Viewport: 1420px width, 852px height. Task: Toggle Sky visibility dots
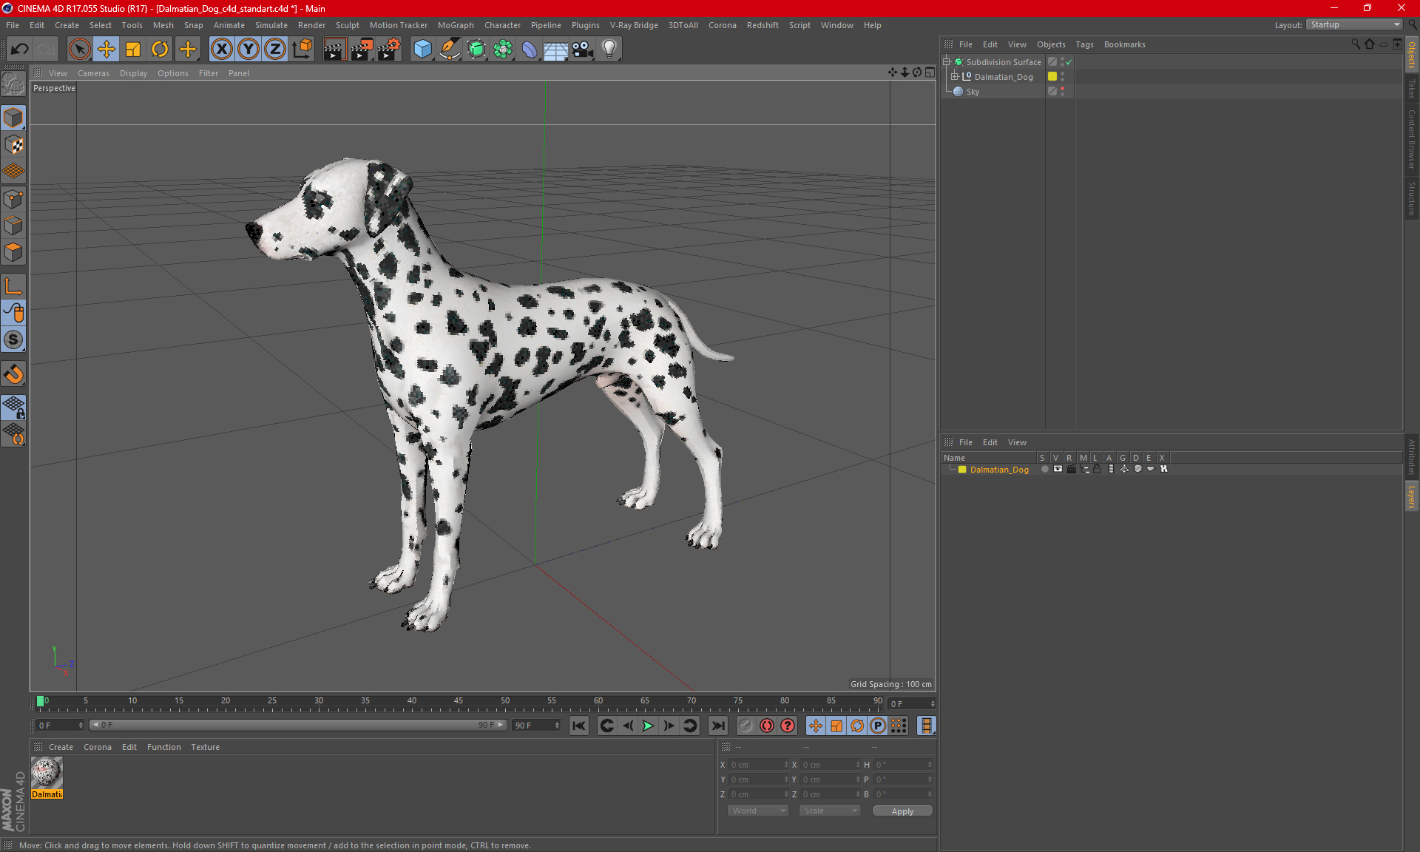1063,91
